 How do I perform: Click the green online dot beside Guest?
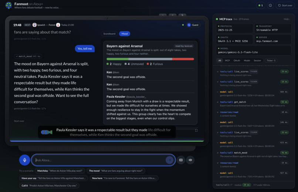click(183, 25)
